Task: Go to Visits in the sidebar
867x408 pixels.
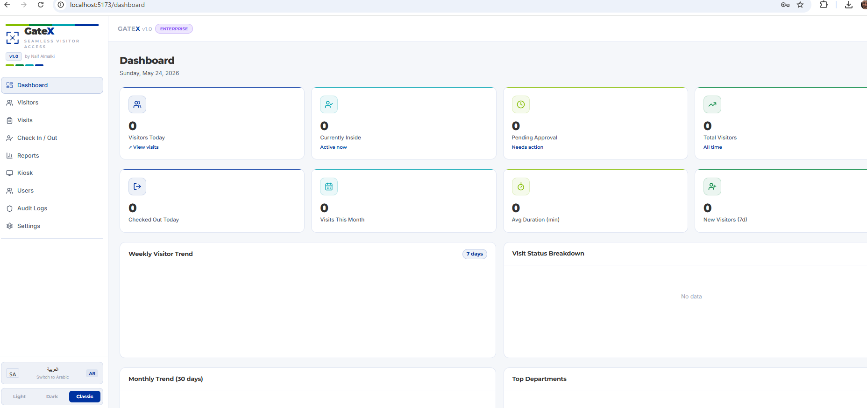Action: (52, 120)
